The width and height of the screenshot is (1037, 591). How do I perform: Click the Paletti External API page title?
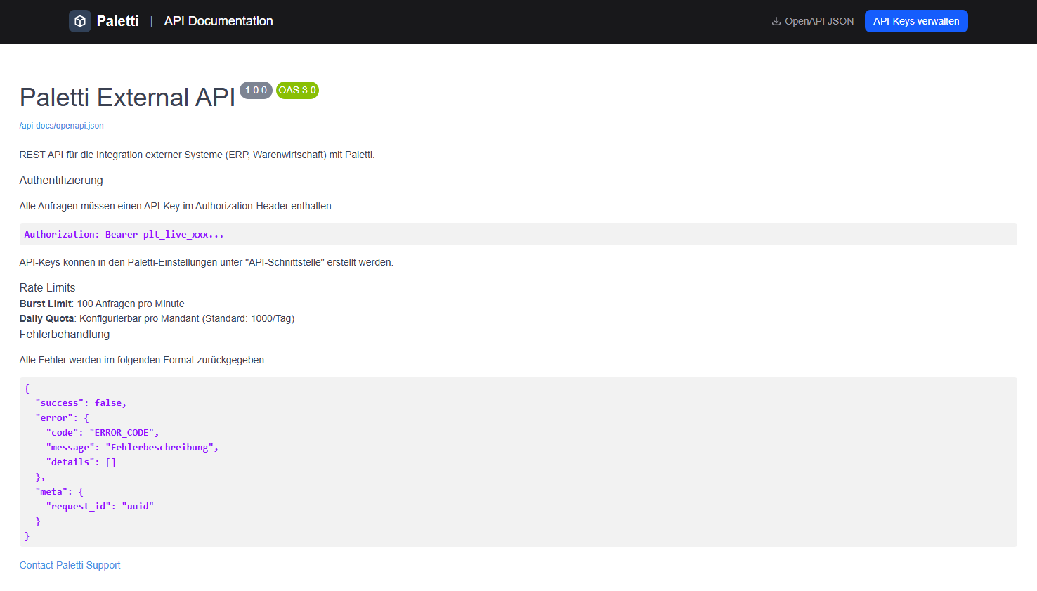pos(127,98)
